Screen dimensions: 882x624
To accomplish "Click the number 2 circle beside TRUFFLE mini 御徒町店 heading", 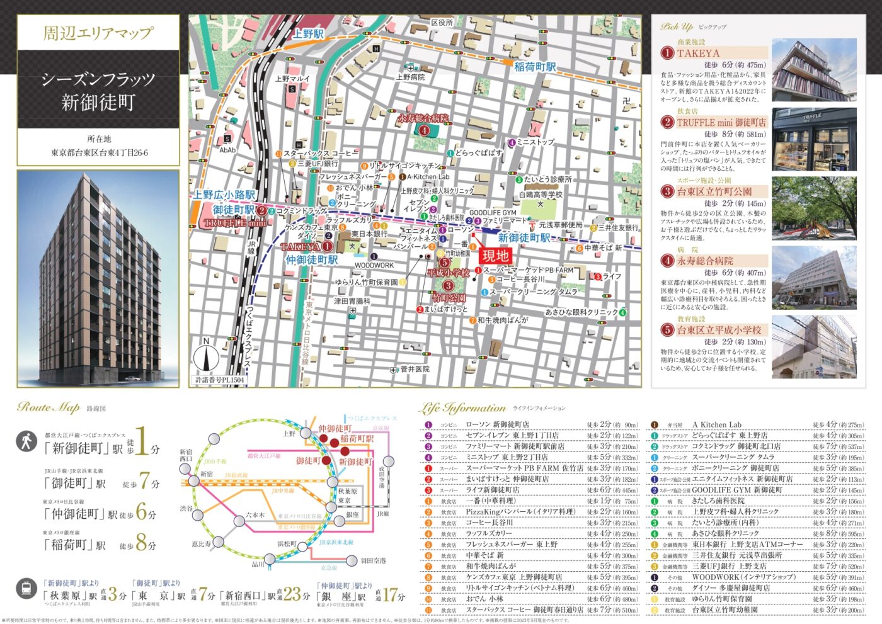I will [668, 122].
